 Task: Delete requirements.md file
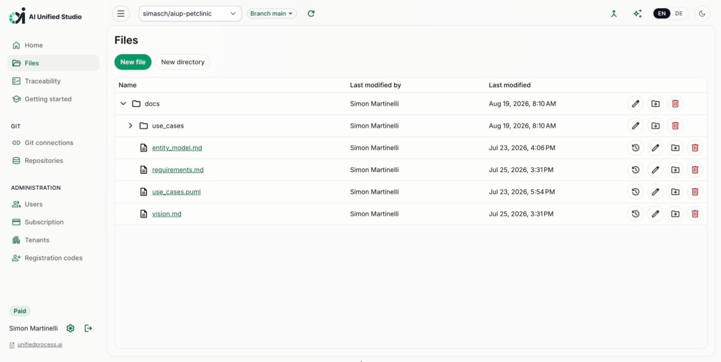[x=695, y=170]
